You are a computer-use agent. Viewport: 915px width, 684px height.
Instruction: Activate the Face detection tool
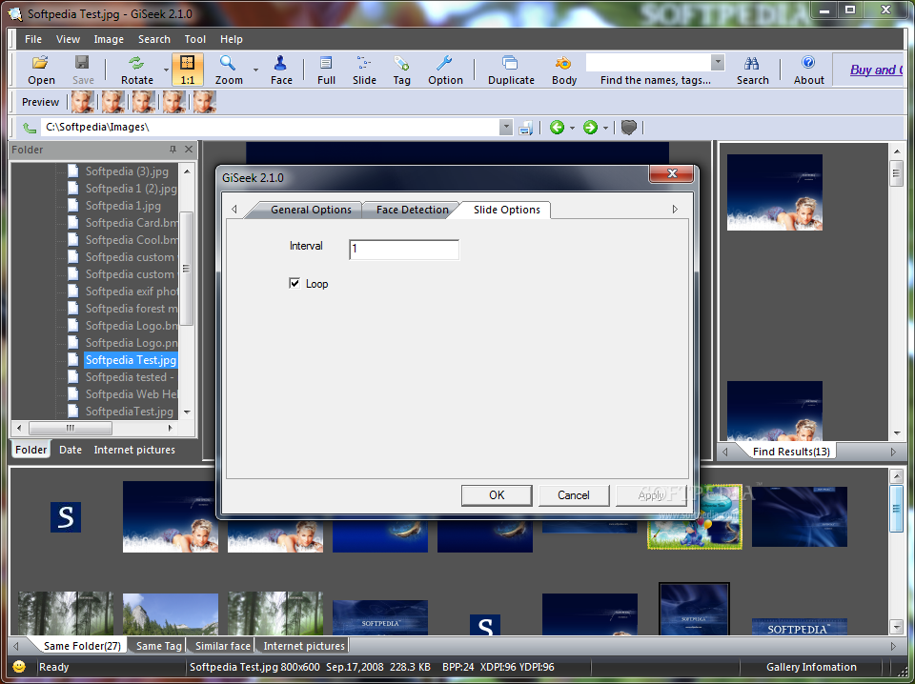coord(281,70)
